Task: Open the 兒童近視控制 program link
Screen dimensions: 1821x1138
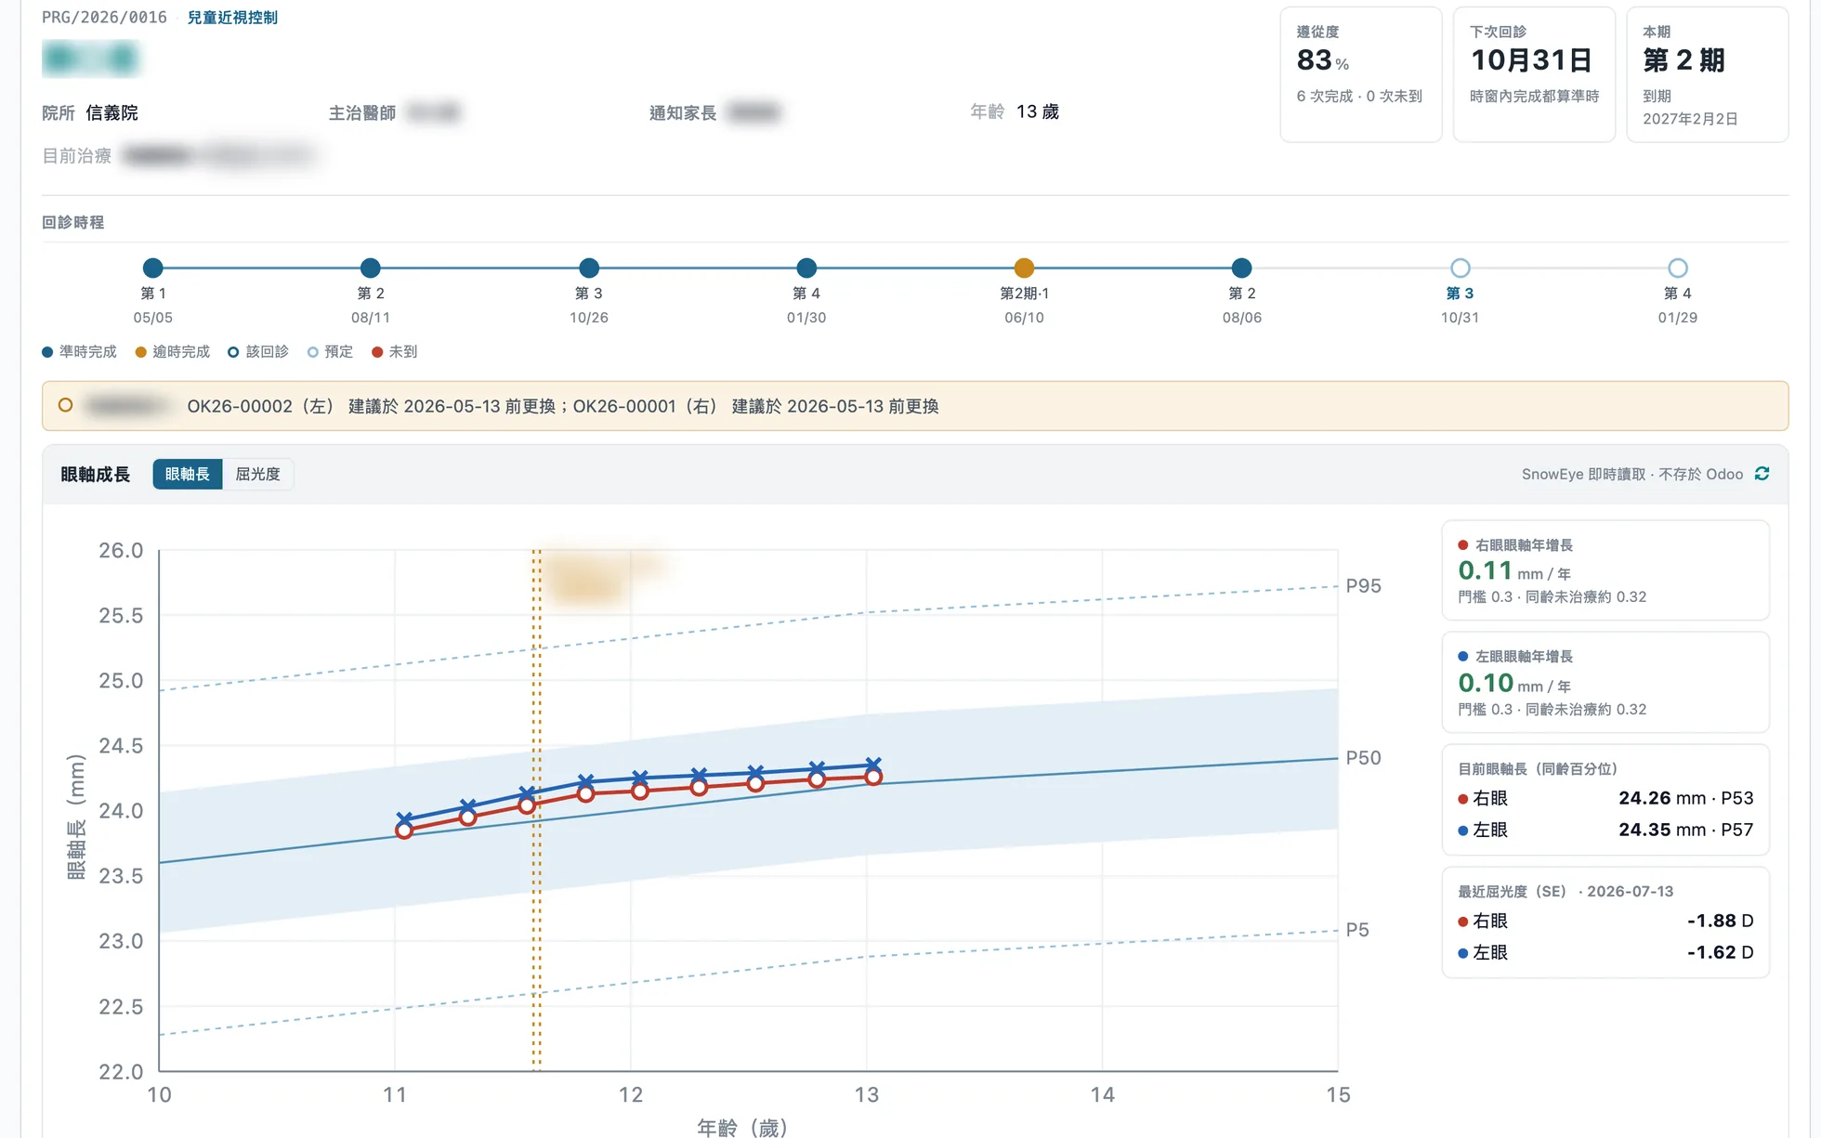Action: coord(232,18)
